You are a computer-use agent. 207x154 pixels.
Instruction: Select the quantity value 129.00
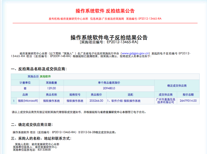(x=51, y=88)
